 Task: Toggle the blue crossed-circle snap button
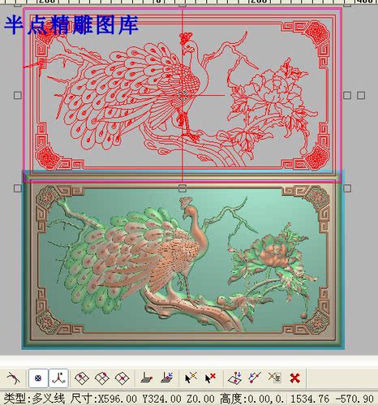click(38, 378)
